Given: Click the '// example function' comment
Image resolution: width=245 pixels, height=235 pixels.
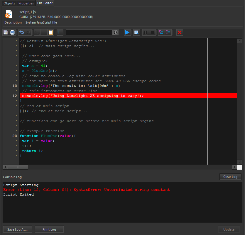Looking at the screenshot, I should [42, 131].
